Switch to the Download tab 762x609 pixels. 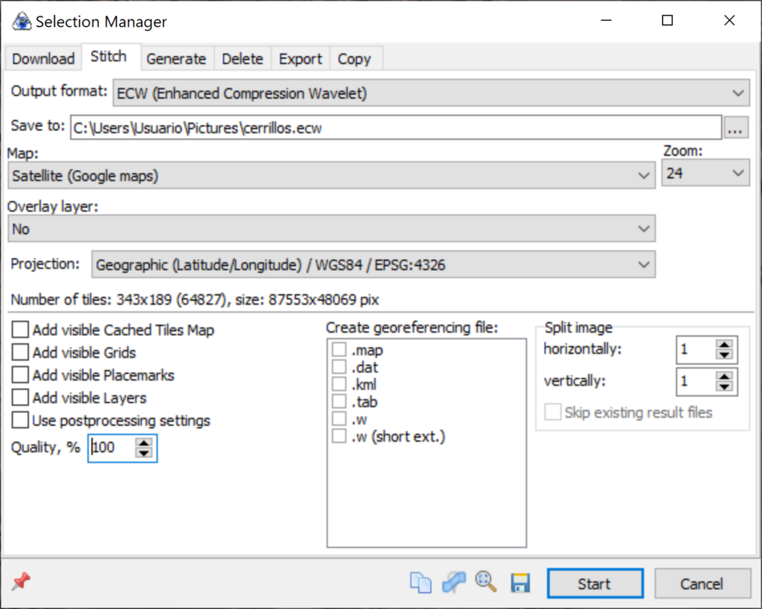point(43,59)
